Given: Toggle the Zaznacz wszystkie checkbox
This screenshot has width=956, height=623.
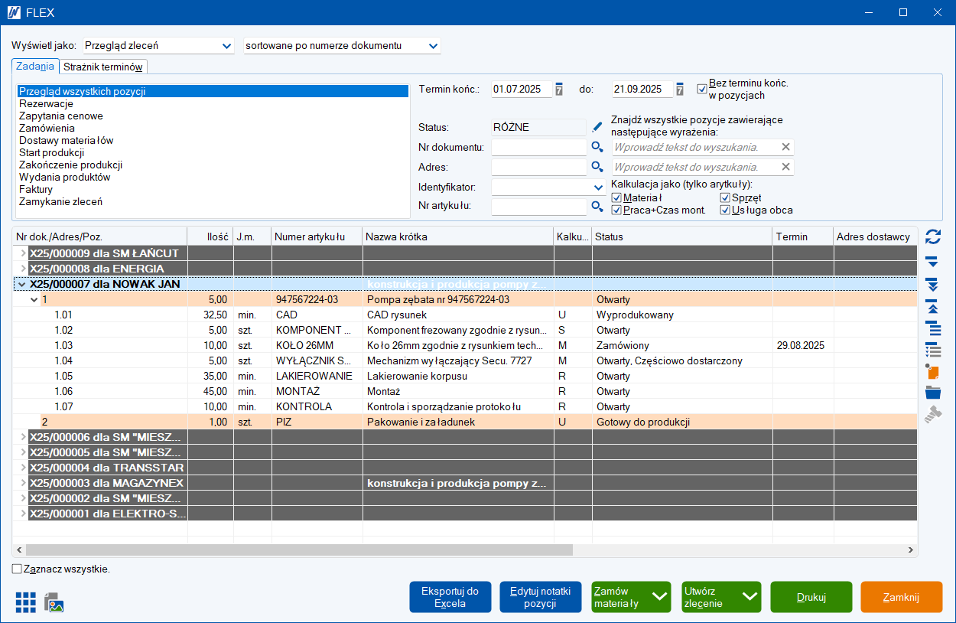Looking at the screenshot, I should click(18, 569).
